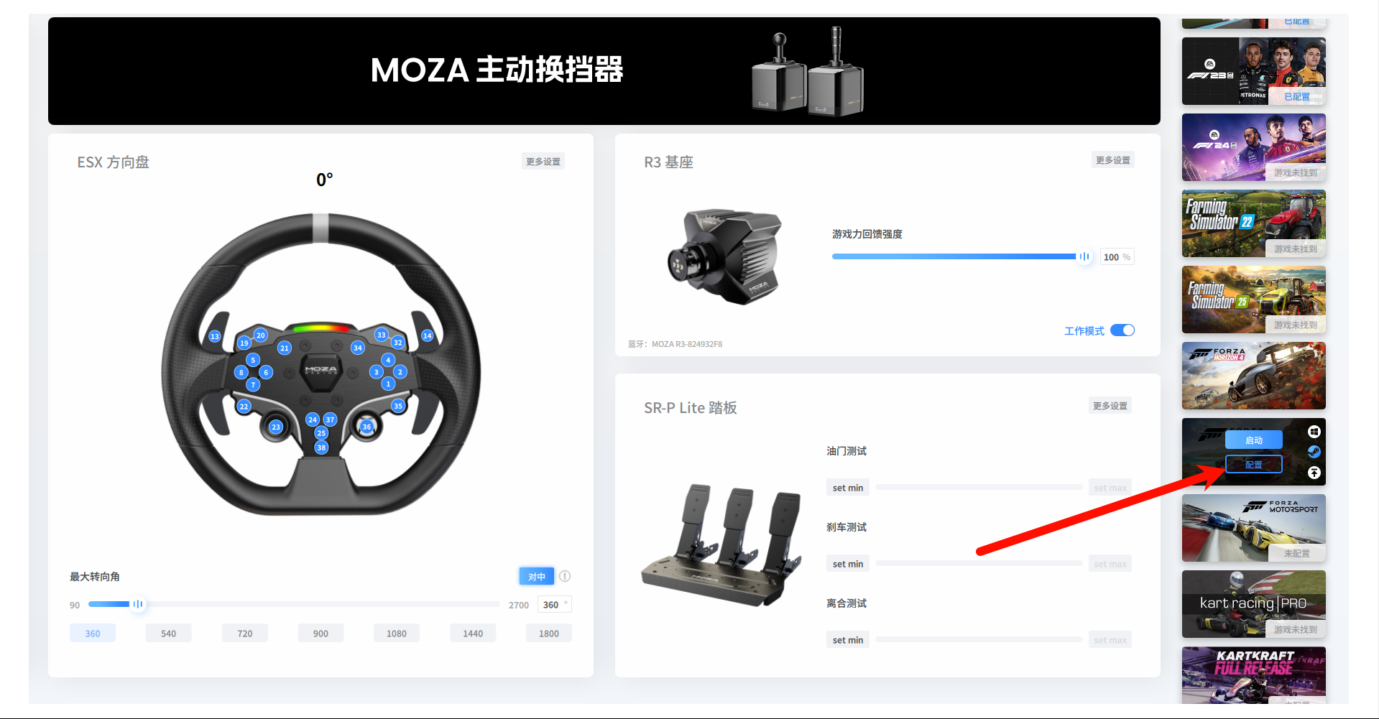Open 更多设置 for SR-P Lite 踏板
This screenshot has width=1379, height=719.
click(1110, 406)
